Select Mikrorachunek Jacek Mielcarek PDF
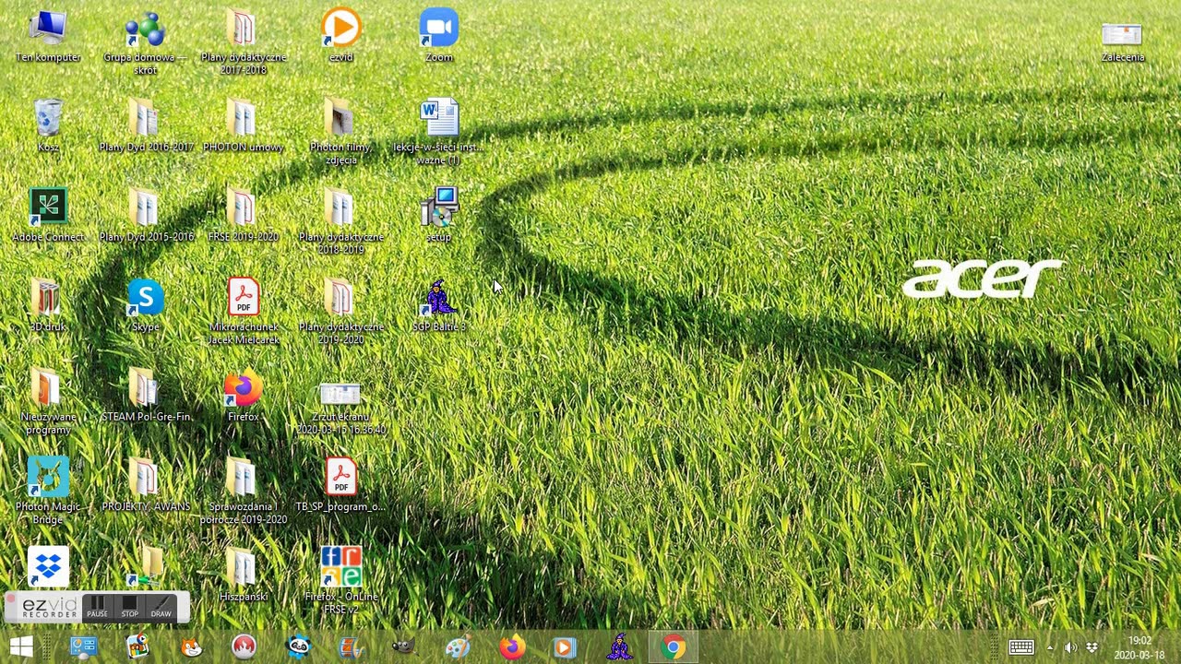Viewport: 1181px width, 664px height. coord(243,311)
